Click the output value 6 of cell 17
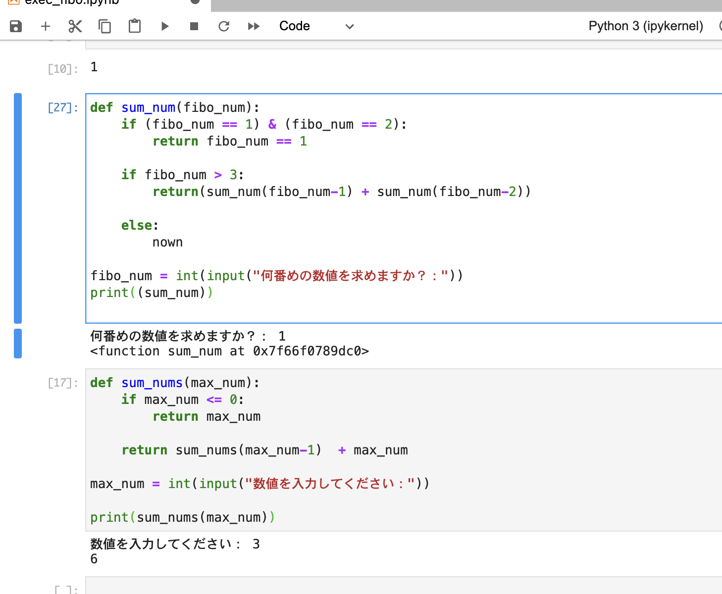722x594 pixels. 94,559
